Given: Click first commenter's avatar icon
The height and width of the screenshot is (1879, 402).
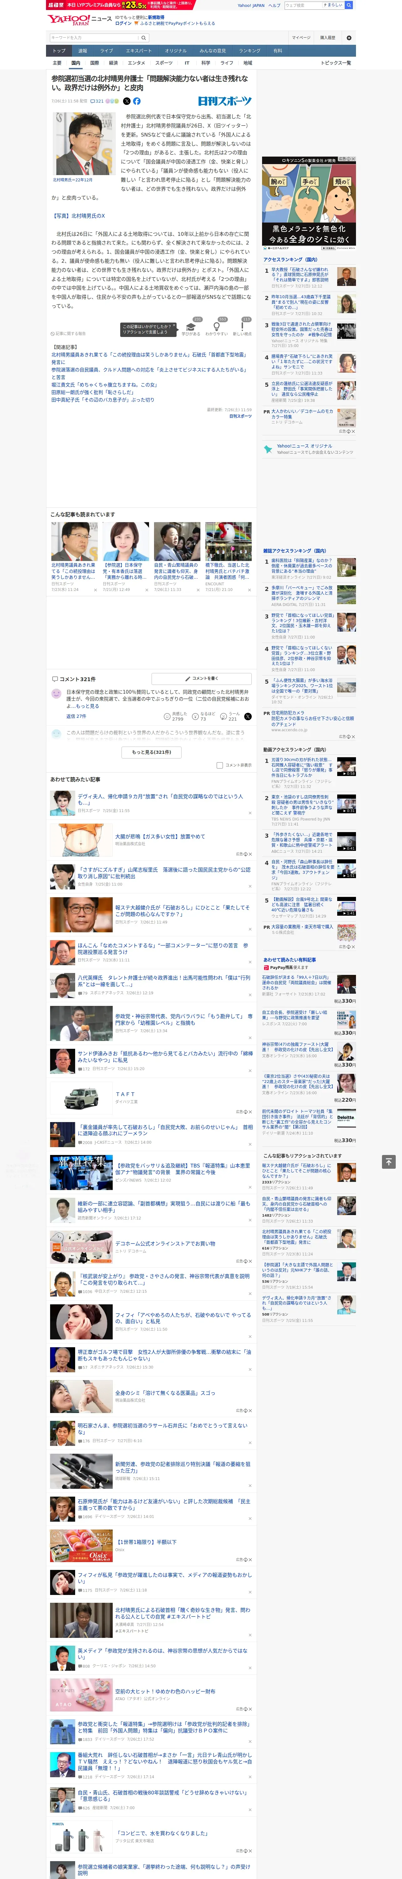Looking at the screenshot, I should click(56, 694).
